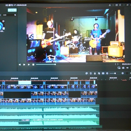Click the preview playback progress slider handle
This screenshot has height=131, width=131.
pyautogui.click(x=55, y=64)
